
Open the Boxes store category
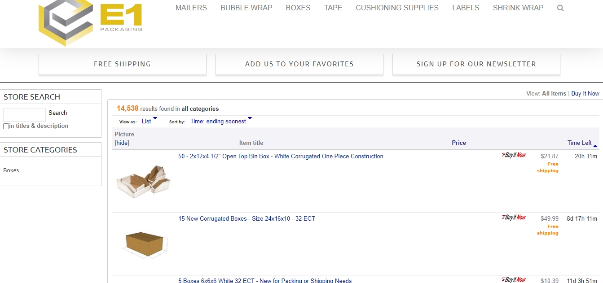point(11,170)
